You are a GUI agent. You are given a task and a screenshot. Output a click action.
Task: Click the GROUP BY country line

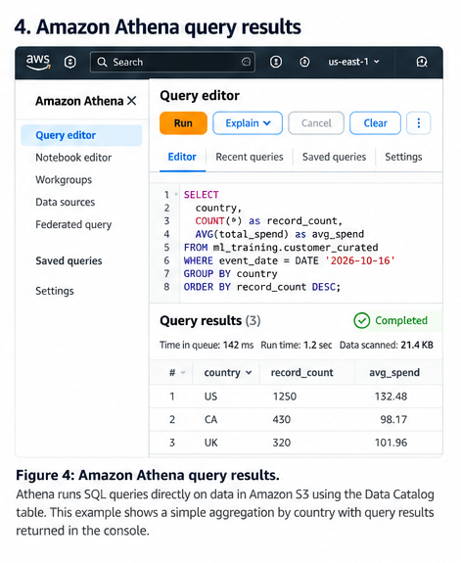click(231, 273)
